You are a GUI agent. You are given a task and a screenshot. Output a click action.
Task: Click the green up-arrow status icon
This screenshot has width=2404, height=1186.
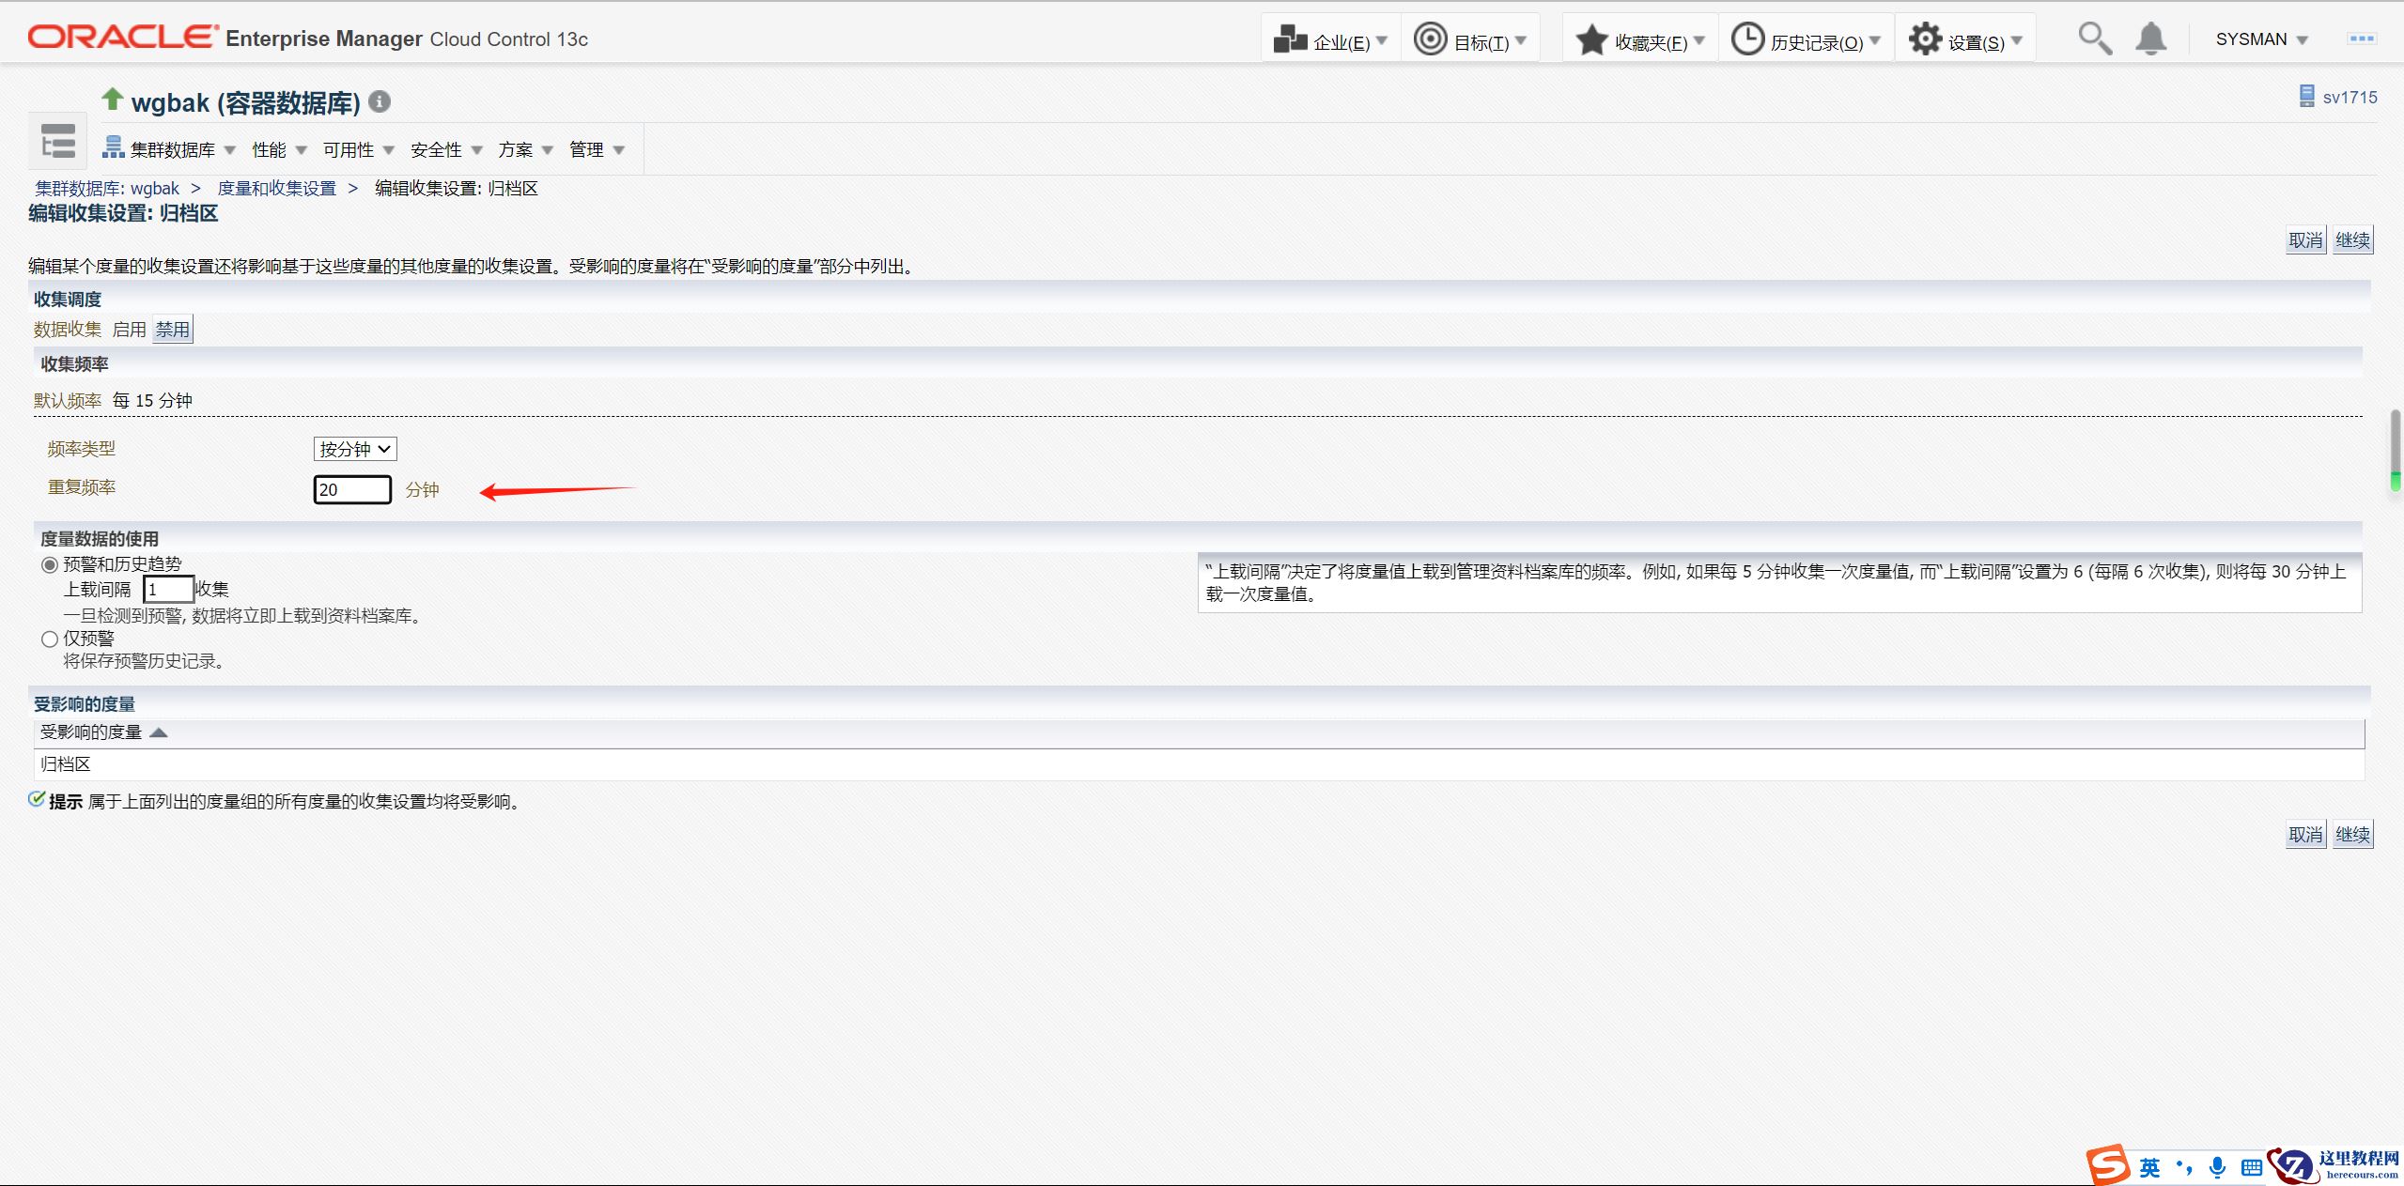[x=113, y=99]
